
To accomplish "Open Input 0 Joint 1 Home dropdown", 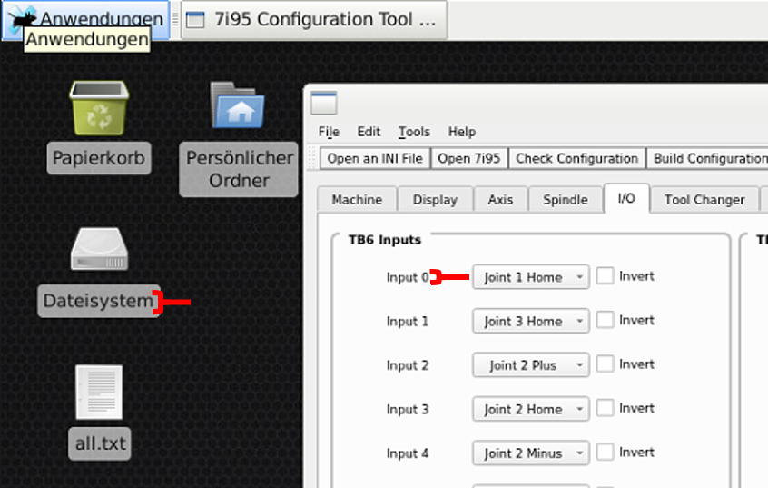I will tap(530, 277).
